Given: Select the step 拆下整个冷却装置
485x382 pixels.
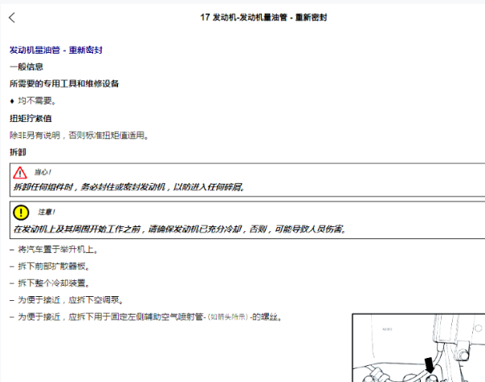Looking at the screenshot, I should click(x=54, y=283).
